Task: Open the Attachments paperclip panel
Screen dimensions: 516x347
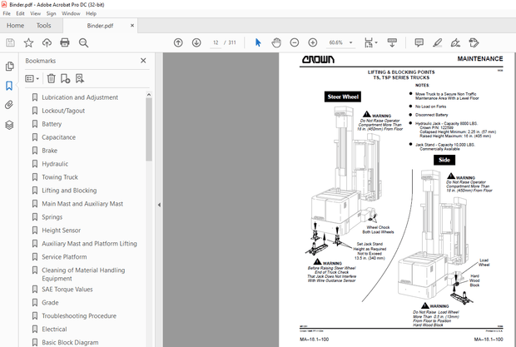Action: 9,105
